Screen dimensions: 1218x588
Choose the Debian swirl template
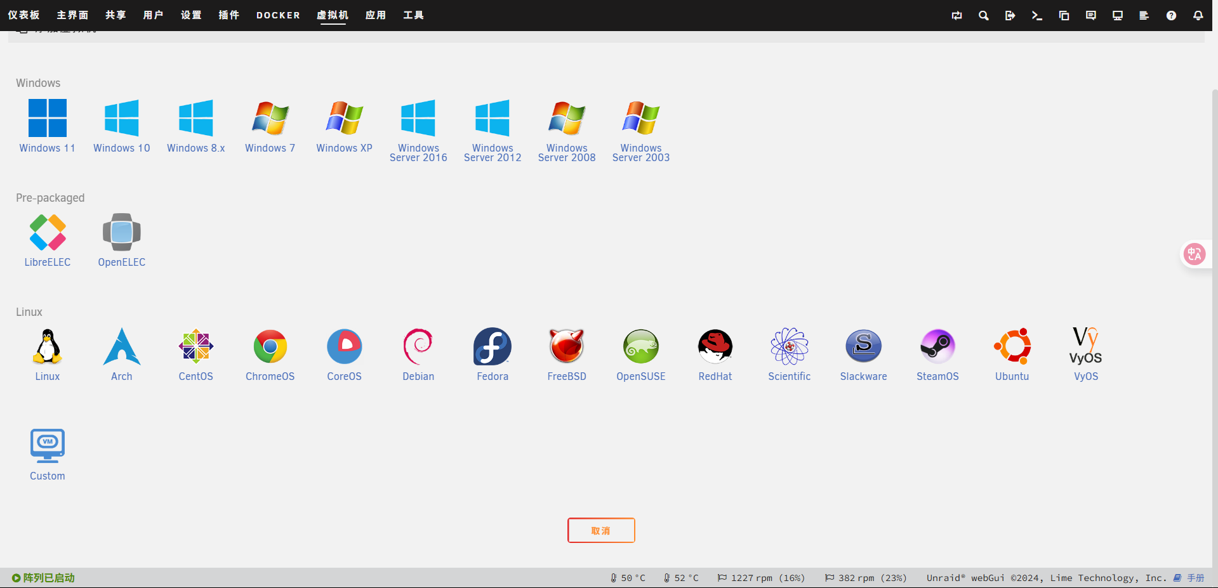click(x=418, y=355)
